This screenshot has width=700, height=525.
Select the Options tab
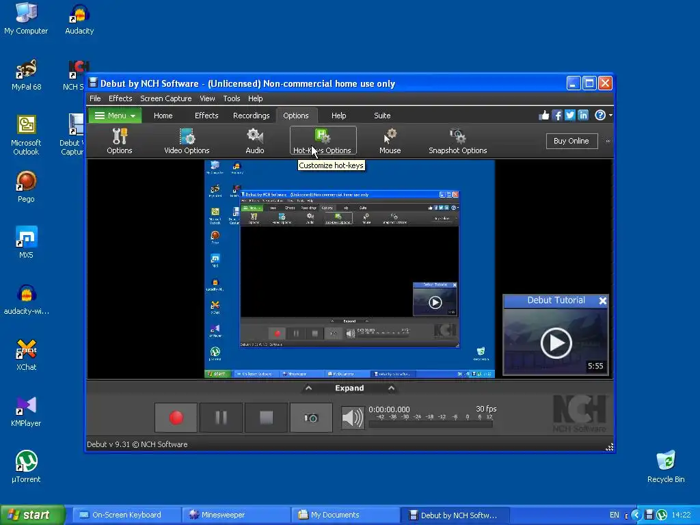[x=295, y=116]
